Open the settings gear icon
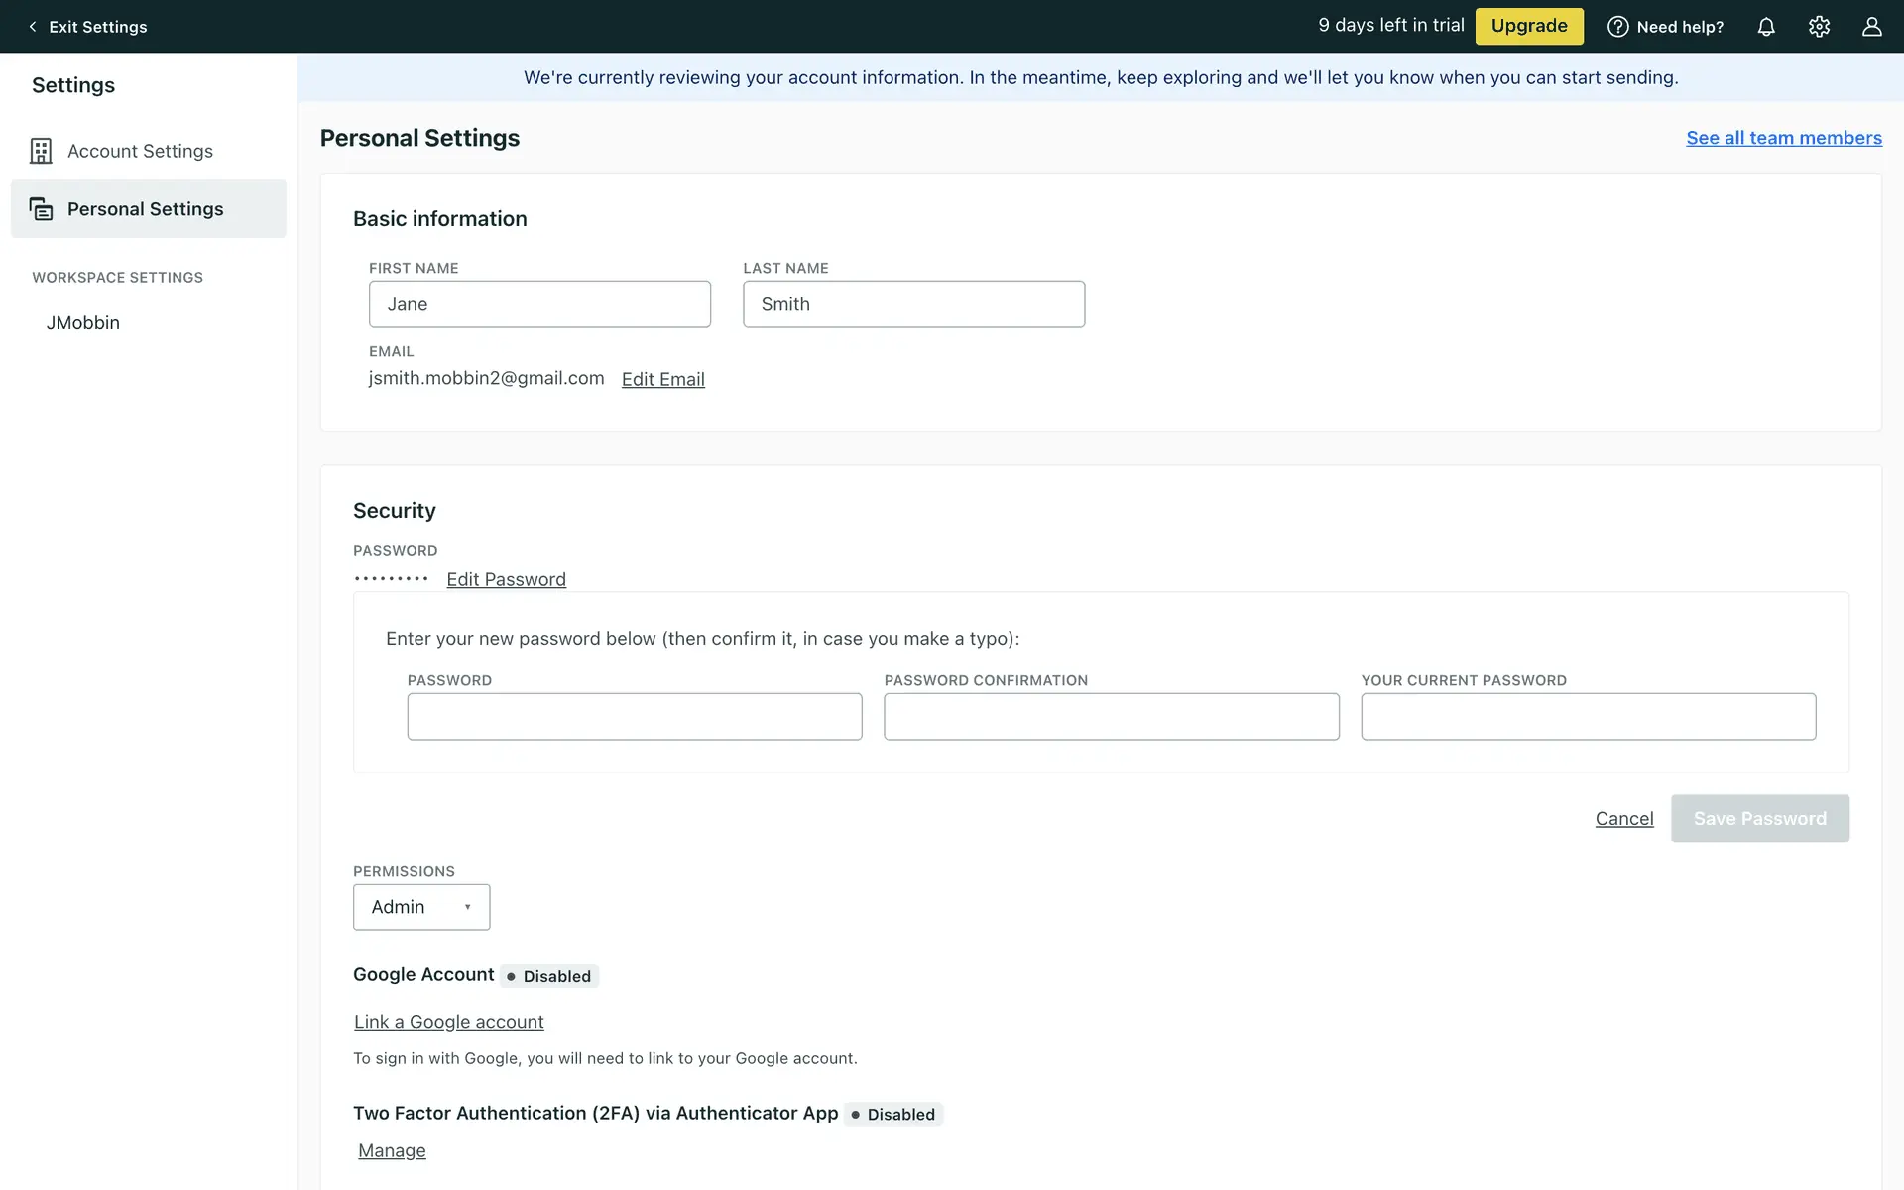 pos(1819,27)
